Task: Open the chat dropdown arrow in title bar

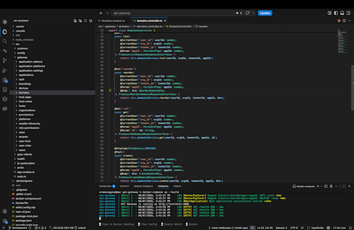Action: (x=253, y=13)
